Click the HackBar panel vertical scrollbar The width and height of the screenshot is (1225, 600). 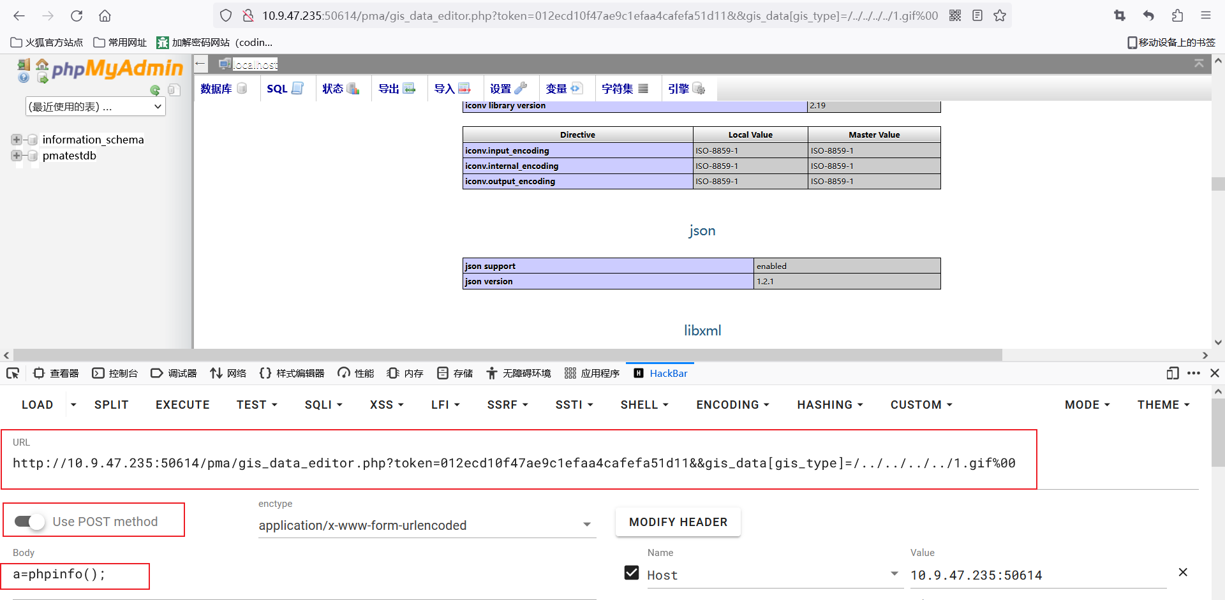(x=1218, y=432)
